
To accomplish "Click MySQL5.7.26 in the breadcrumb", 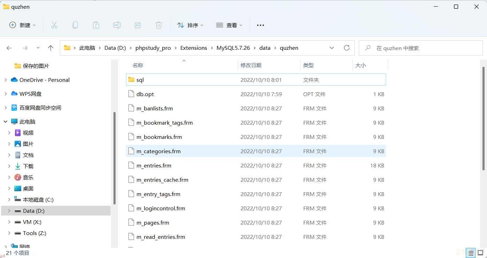I will pyautogui.click(x=233, y=48).
